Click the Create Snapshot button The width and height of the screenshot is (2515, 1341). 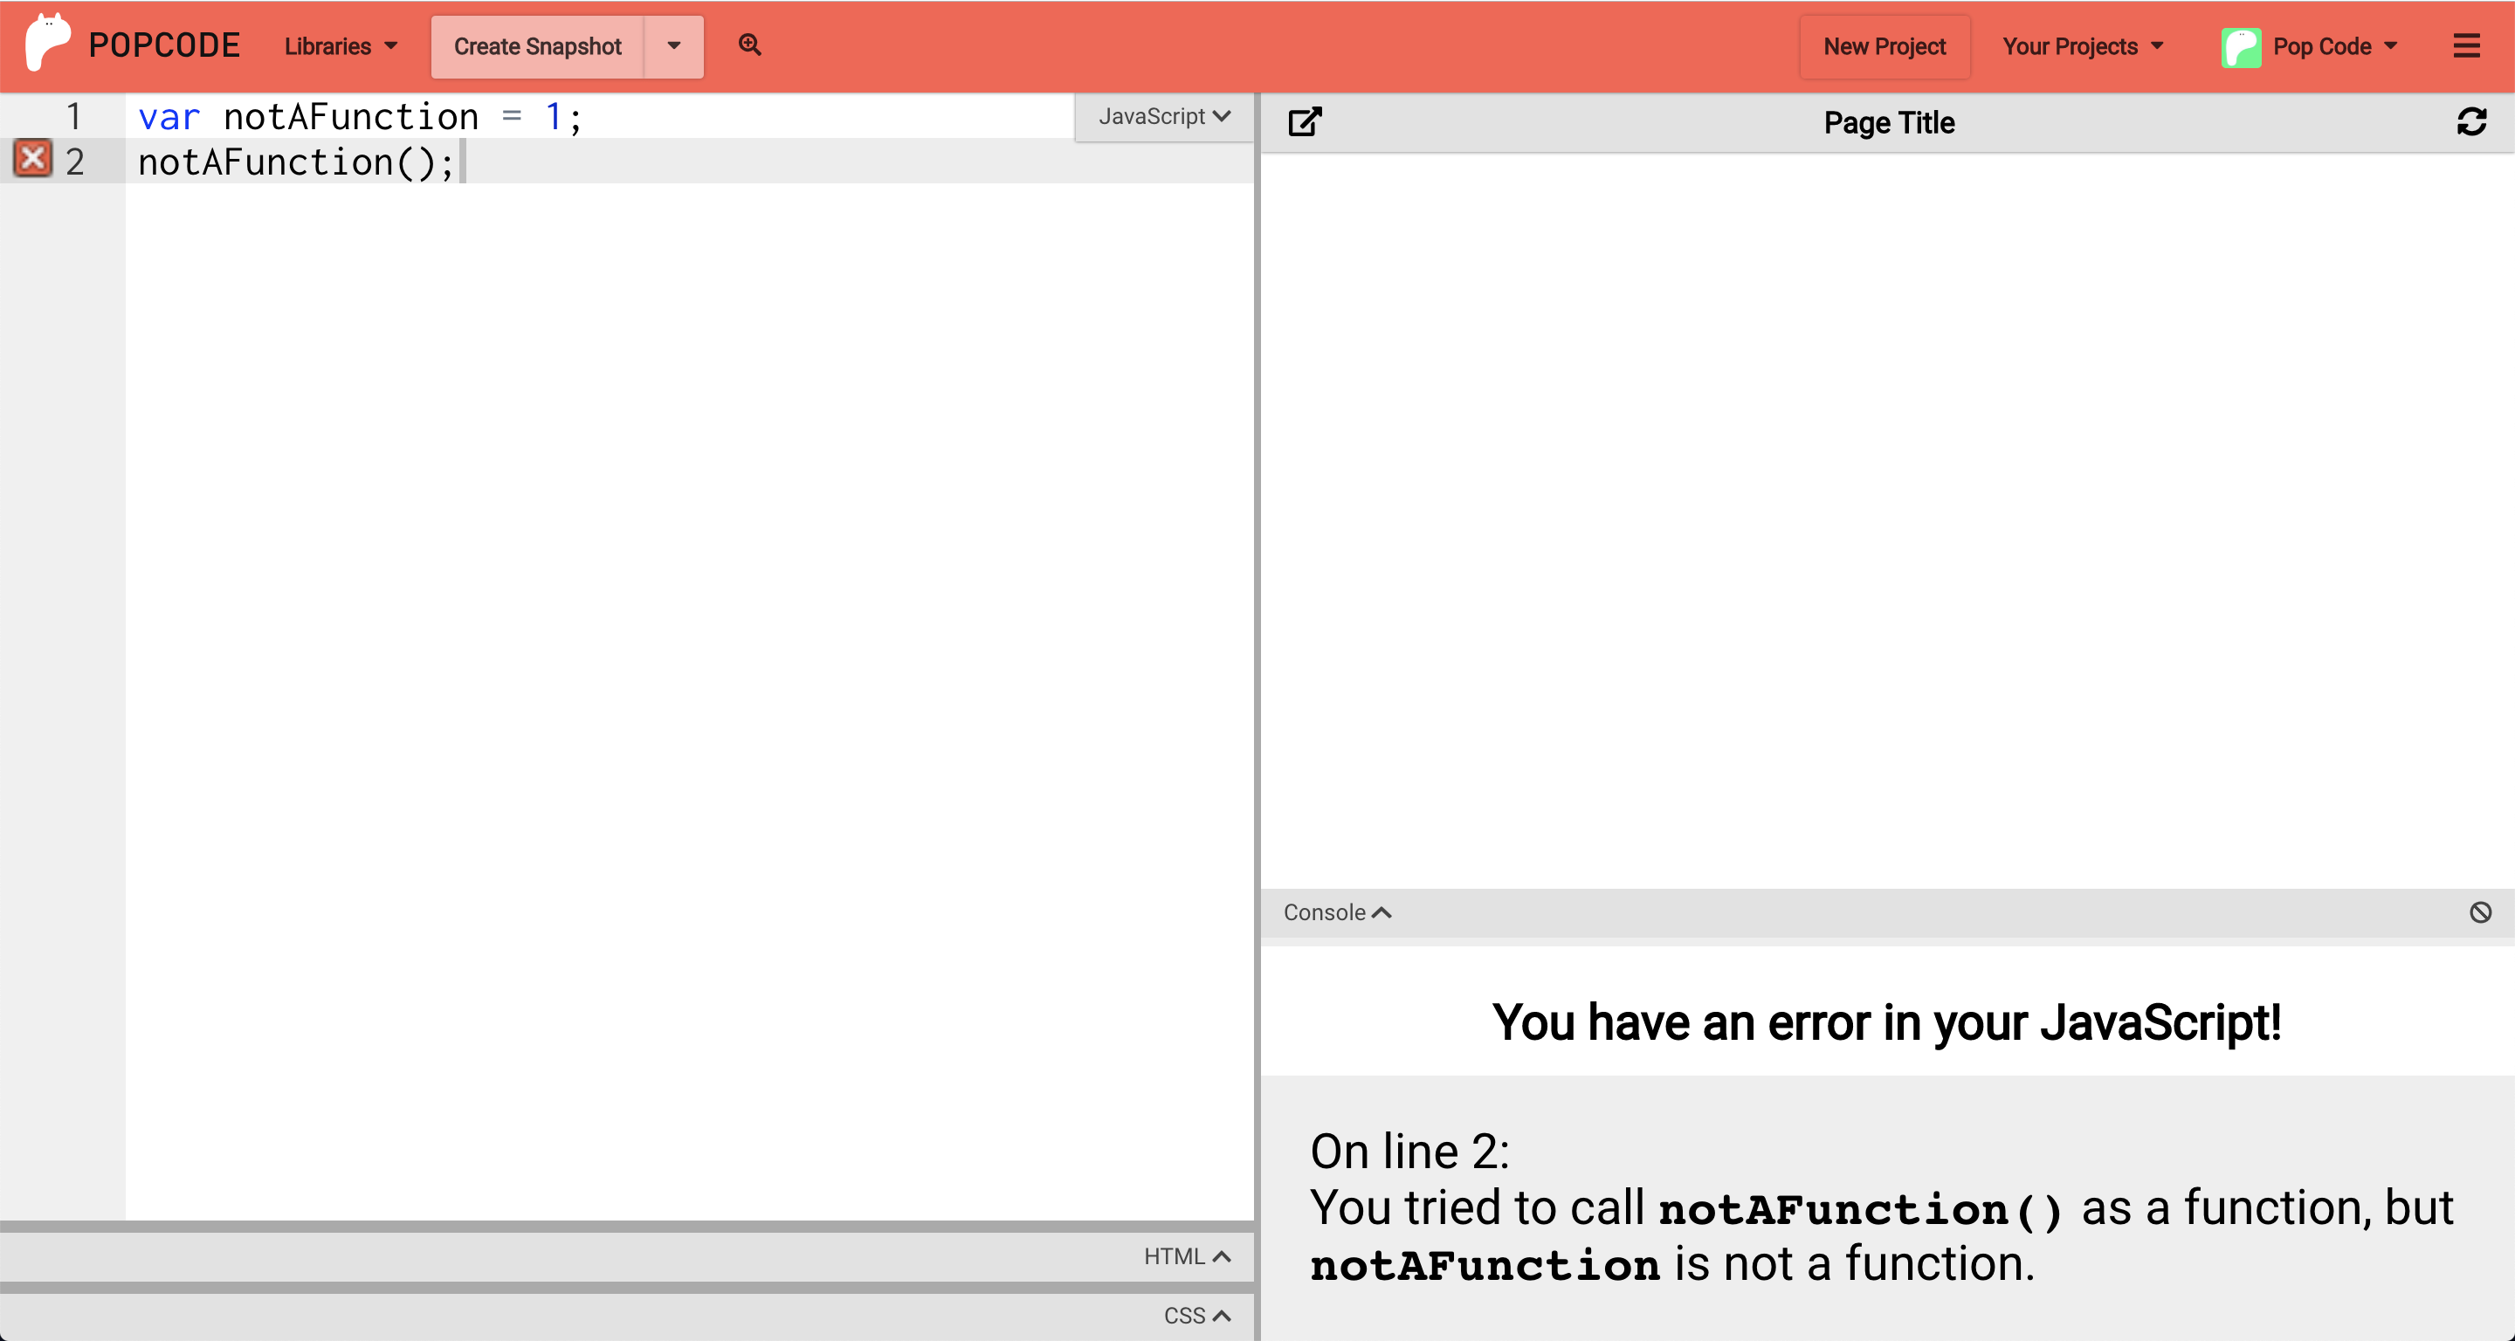[x=537, y=46]
